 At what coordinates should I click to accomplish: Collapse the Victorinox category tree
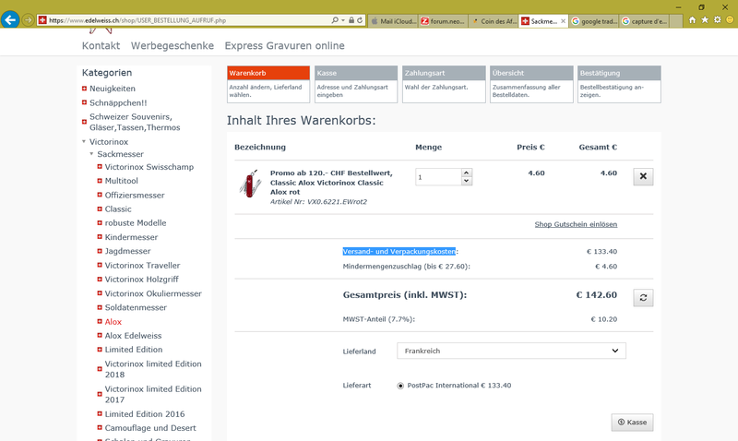pos(84,141)
